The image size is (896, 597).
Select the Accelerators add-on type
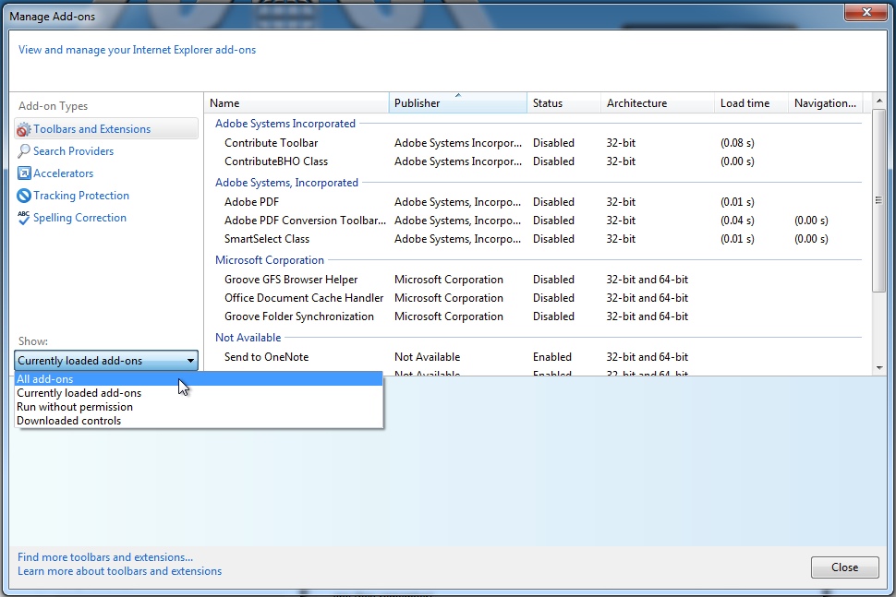[x=63, y=173]
